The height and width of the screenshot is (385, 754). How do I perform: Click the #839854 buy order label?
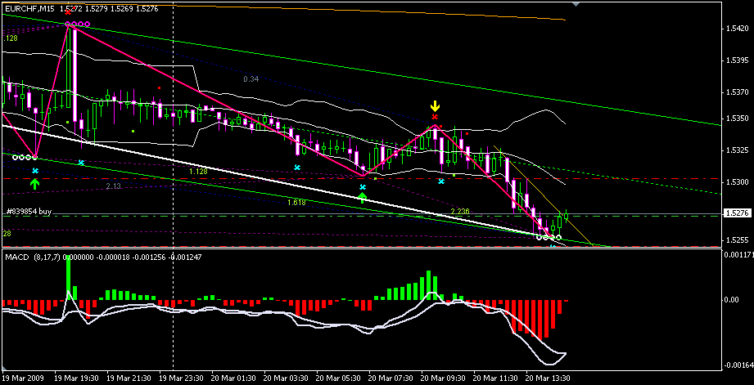(28, 211)
